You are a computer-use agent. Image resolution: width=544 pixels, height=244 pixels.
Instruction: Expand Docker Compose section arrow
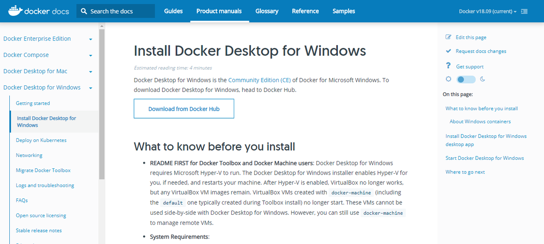(91, 55)
